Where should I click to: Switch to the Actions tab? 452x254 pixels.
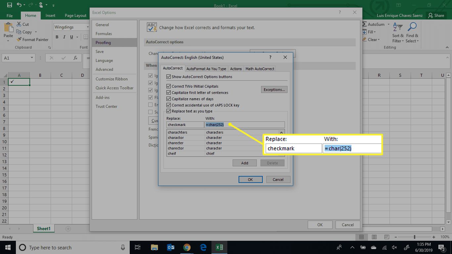click(x=236, y=68)
